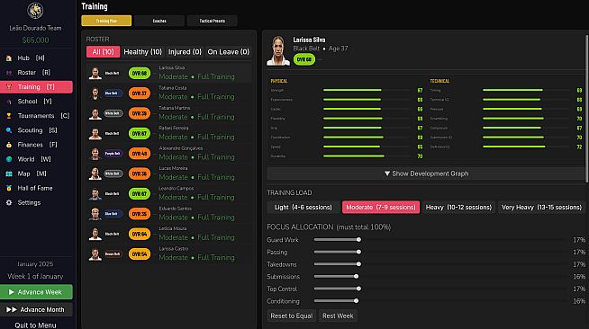The width and height of the screenshot is (589, 329).
Task: Click Leticia Moura's OVR 64 badge
Action: coord(140,234)
